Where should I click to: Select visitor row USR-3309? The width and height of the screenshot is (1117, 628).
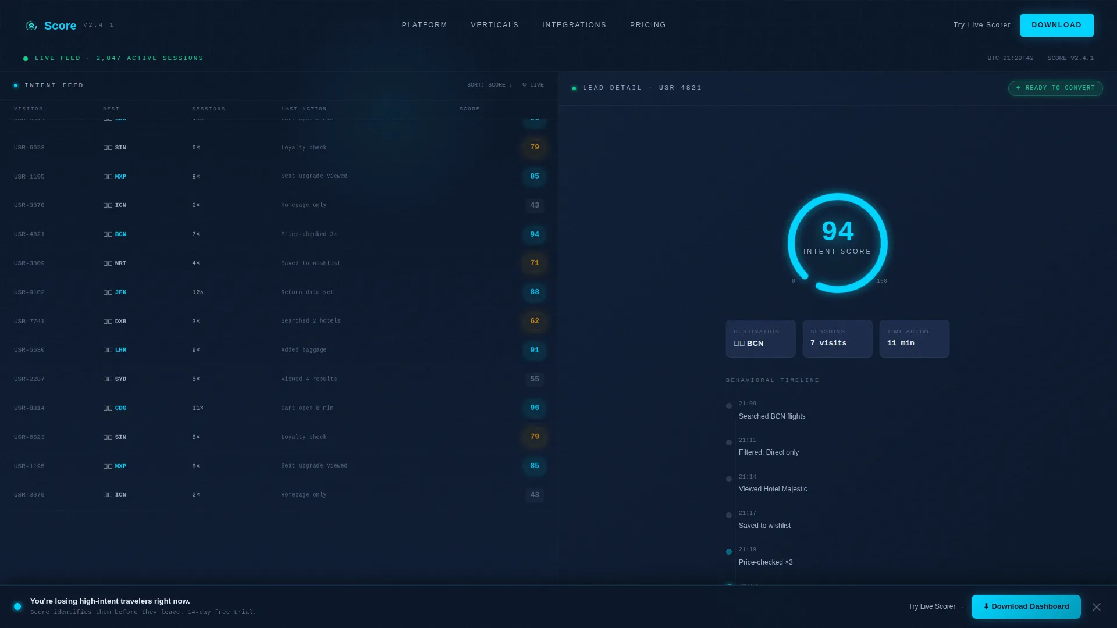(x=279, y=263)
